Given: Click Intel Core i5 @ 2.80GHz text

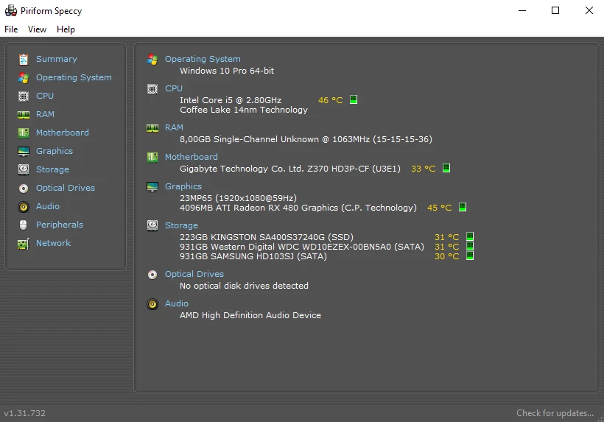Looking at the screenshot, I should pyautogui.click(x=231, y=100).
